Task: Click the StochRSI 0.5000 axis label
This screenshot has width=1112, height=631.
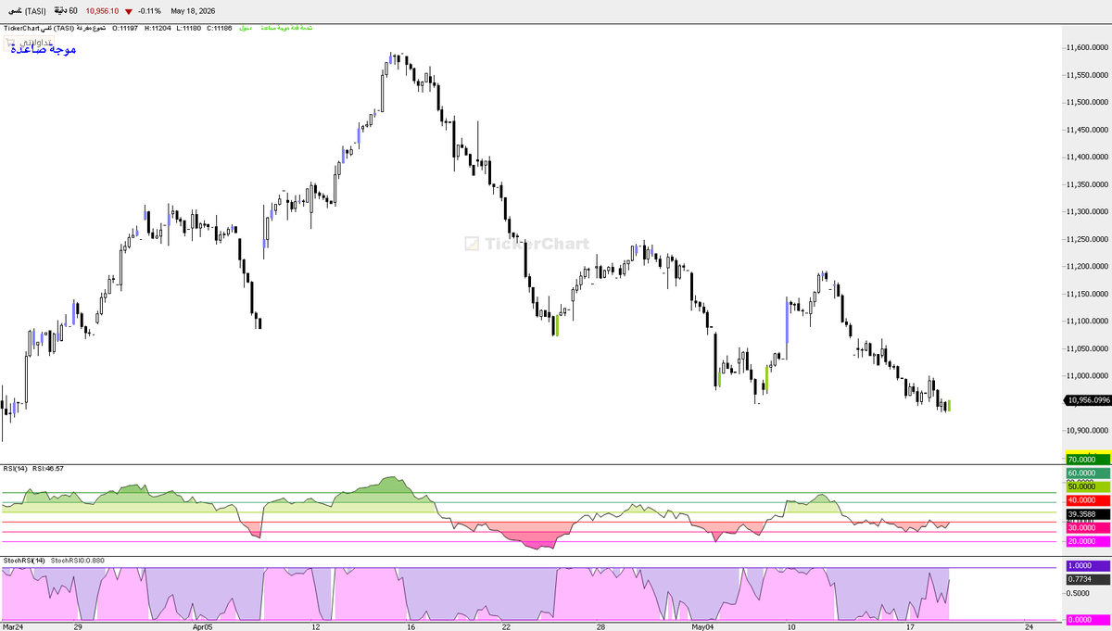Action: pos(1080,593)
